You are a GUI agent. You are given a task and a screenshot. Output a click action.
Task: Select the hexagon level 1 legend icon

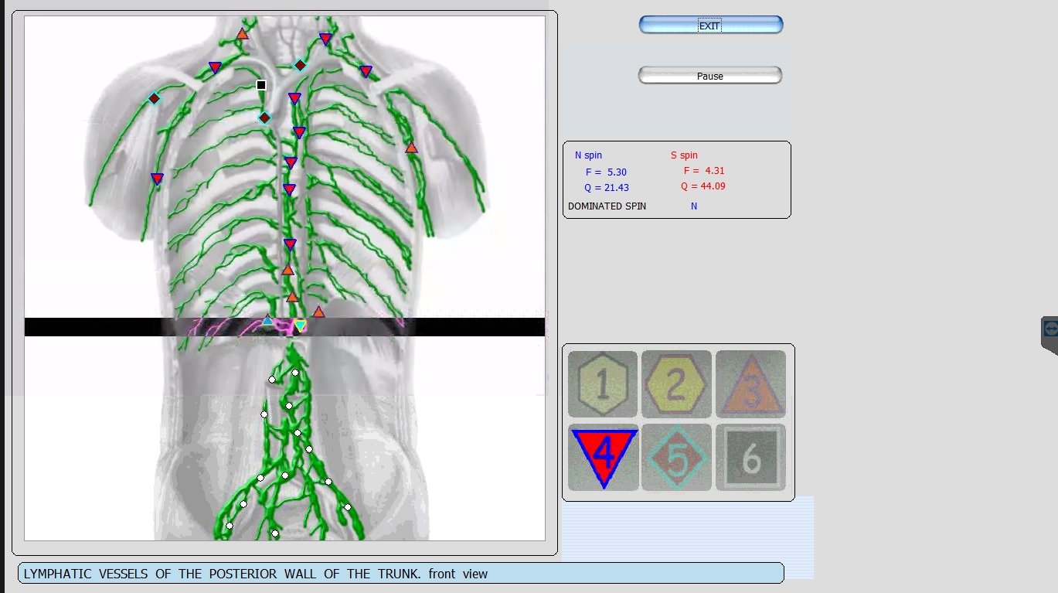(x=603, y=384)
